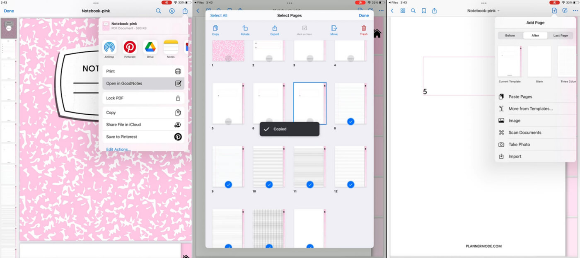Tap the red Trash icon to delete pages
This screenshot has height=258, width=580.
[363, 29]
